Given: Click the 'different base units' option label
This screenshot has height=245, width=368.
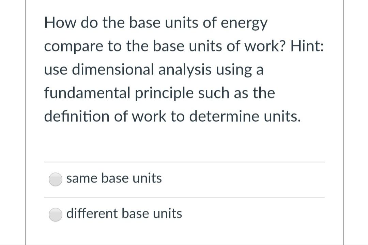Looking at the screenshot, I should click(124, 213).
